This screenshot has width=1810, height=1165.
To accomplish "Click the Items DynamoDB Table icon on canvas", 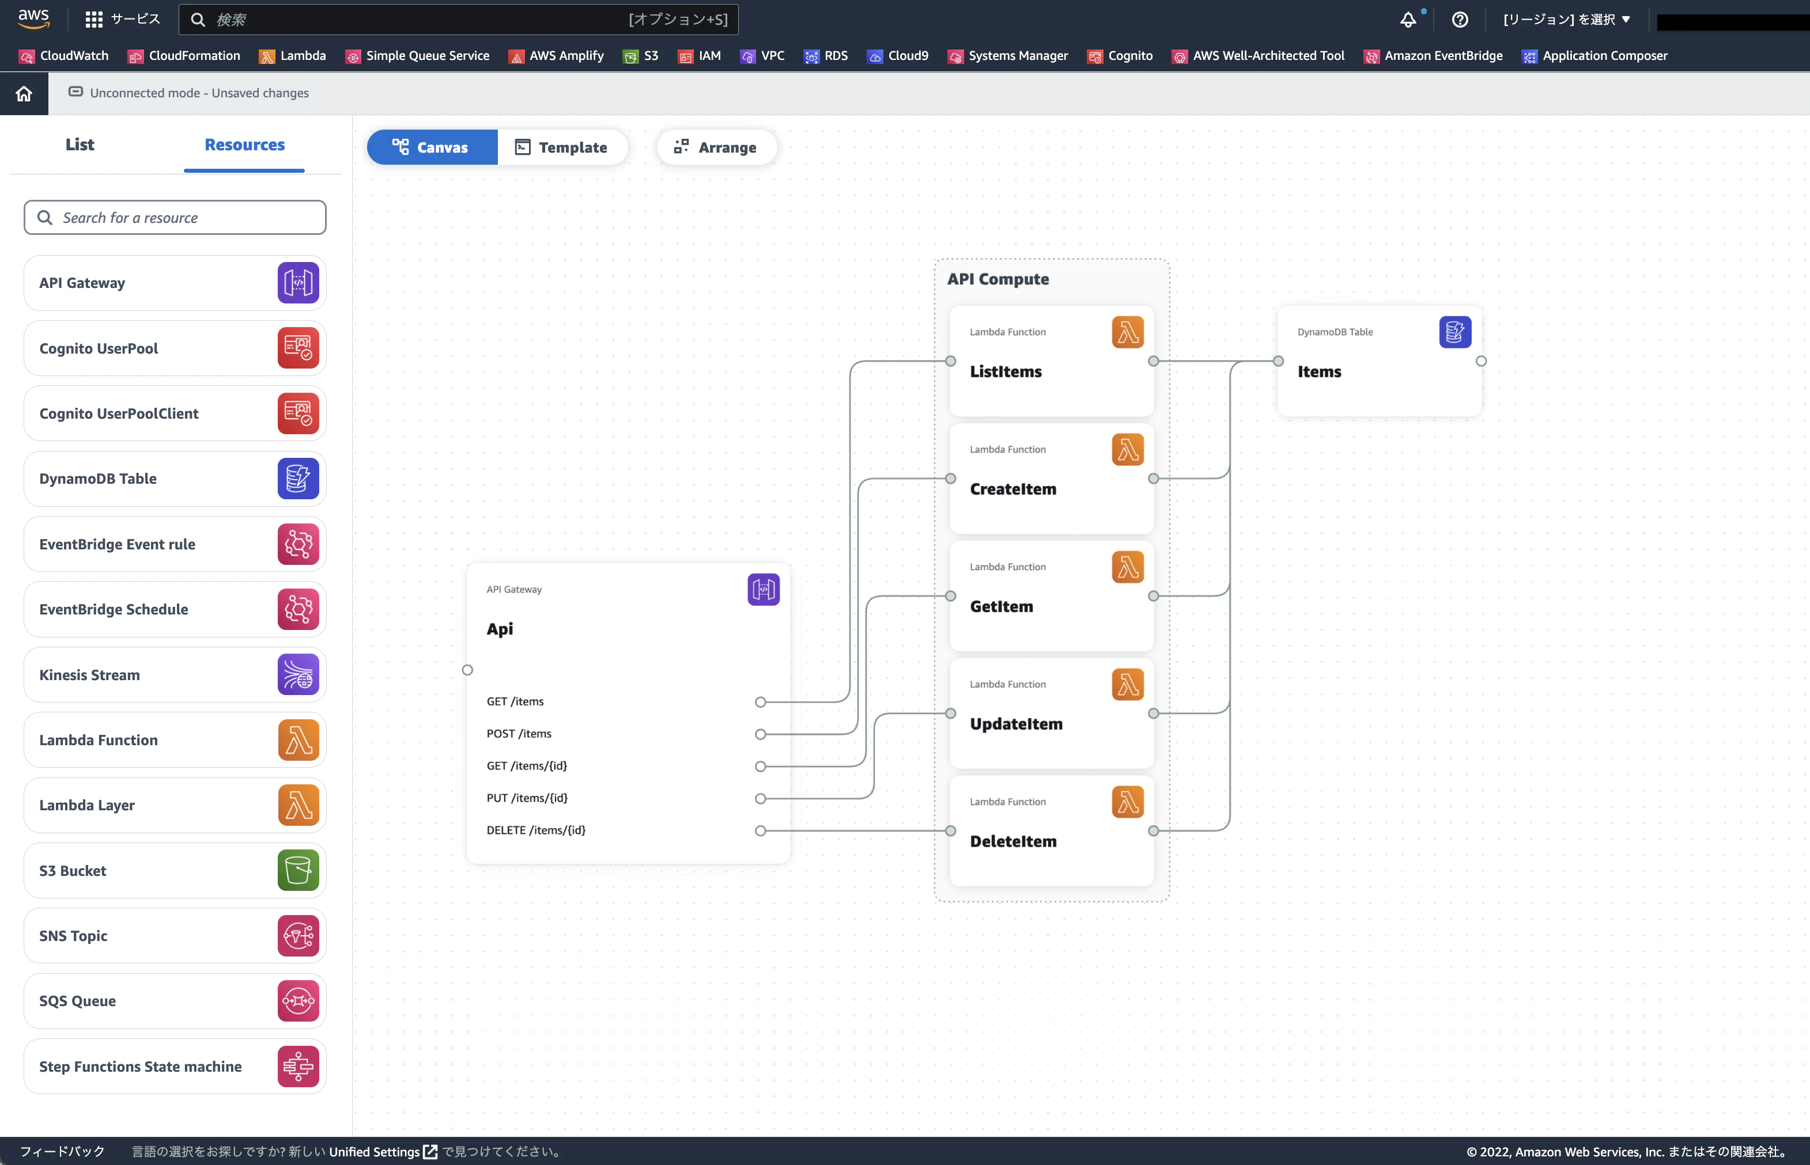I will click(x=1455, y=332).
